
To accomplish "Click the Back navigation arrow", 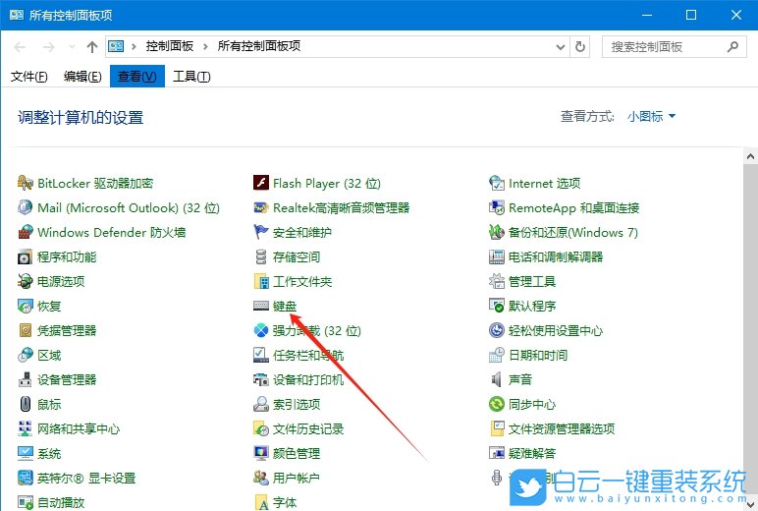I will [20, 47].
